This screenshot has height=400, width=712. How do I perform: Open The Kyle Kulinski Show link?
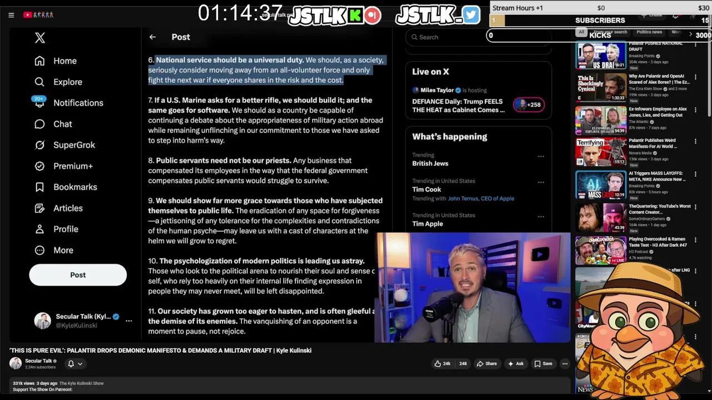coord(81,383)
